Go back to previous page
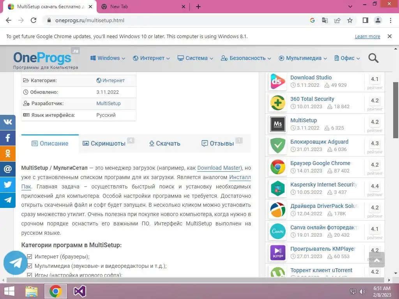Viewport: 399px width, 299px height. (x=9, y=20)
